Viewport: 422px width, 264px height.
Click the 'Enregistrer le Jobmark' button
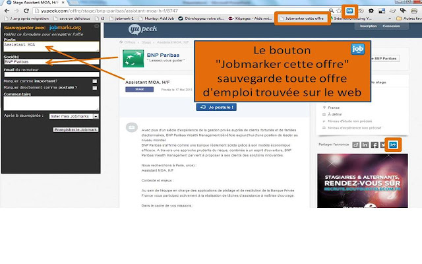click(x=76, y=129)
